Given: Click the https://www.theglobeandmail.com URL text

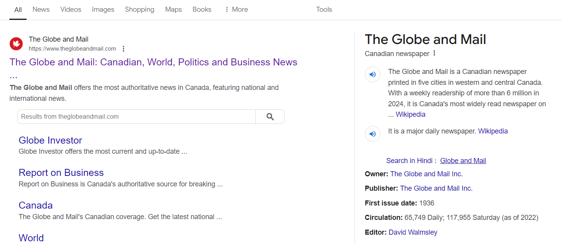Looking at the screenshot, I should pos(72,49).
